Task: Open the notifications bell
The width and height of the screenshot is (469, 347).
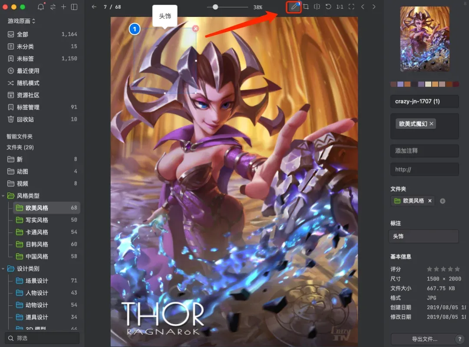Action: tap(41, 7)
